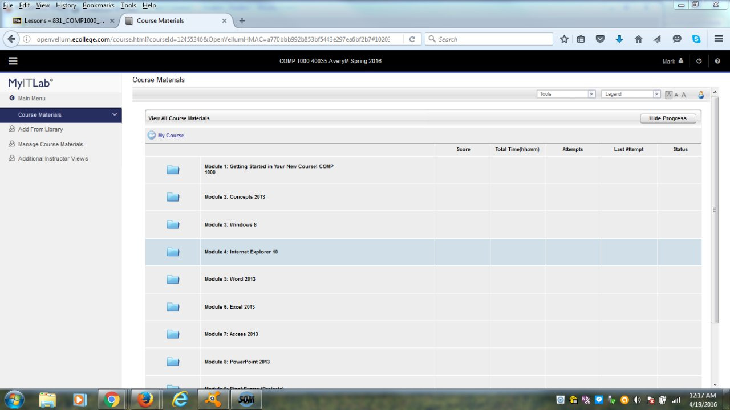
Task: Open the Module 2 Concepts folder icon
Action: tap(173, 197)
